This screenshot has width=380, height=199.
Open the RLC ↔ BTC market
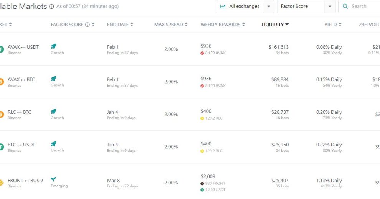20,112
